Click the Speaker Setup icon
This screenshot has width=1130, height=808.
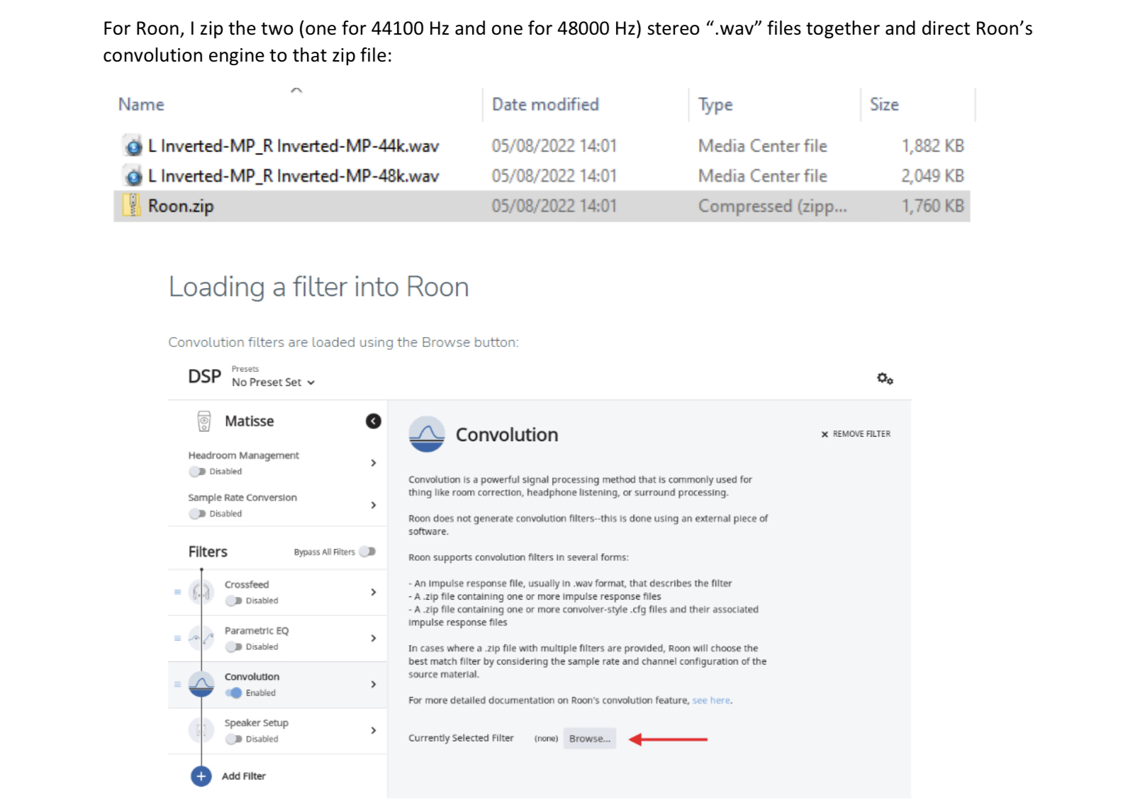point(201,730)
